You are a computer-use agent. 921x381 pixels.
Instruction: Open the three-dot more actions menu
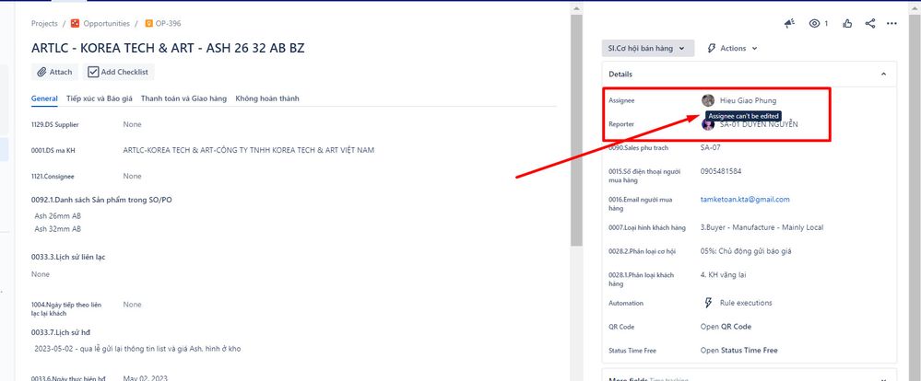(891, 23)
